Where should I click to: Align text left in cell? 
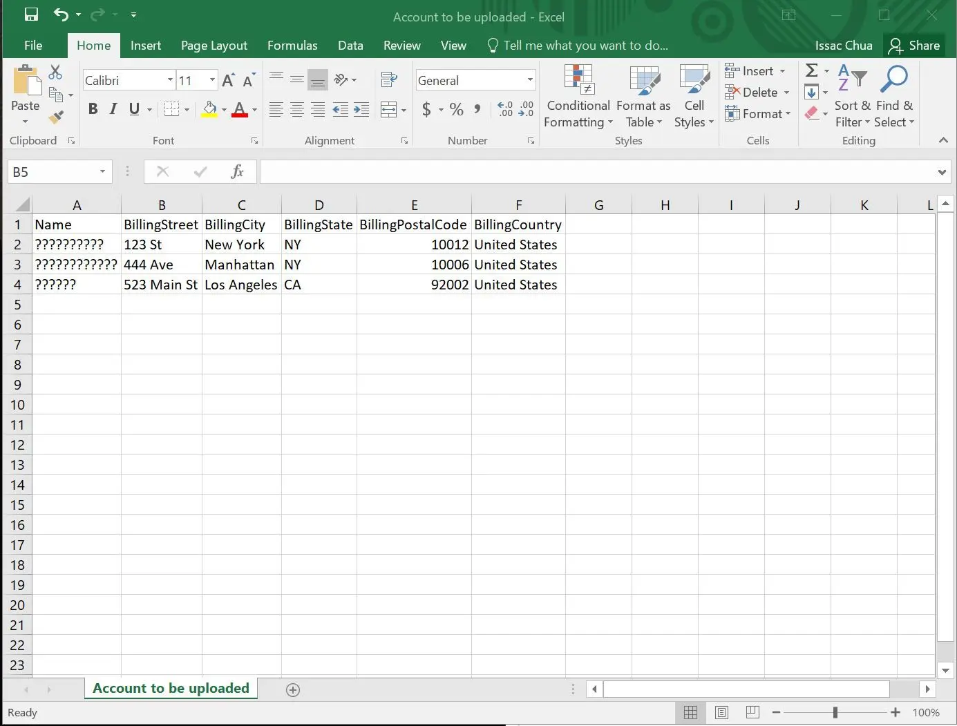click(276, 109)
